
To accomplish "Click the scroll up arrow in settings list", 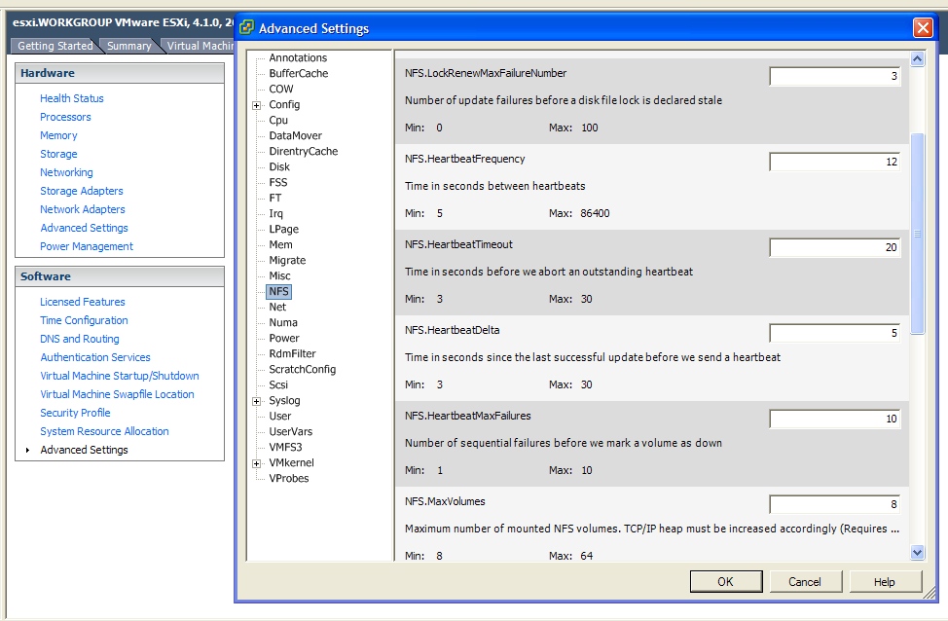I will [917, 58].
